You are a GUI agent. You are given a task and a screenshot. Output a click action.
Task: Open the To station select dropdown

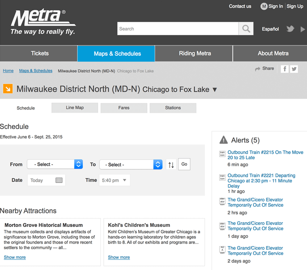(x=131, y=165)
